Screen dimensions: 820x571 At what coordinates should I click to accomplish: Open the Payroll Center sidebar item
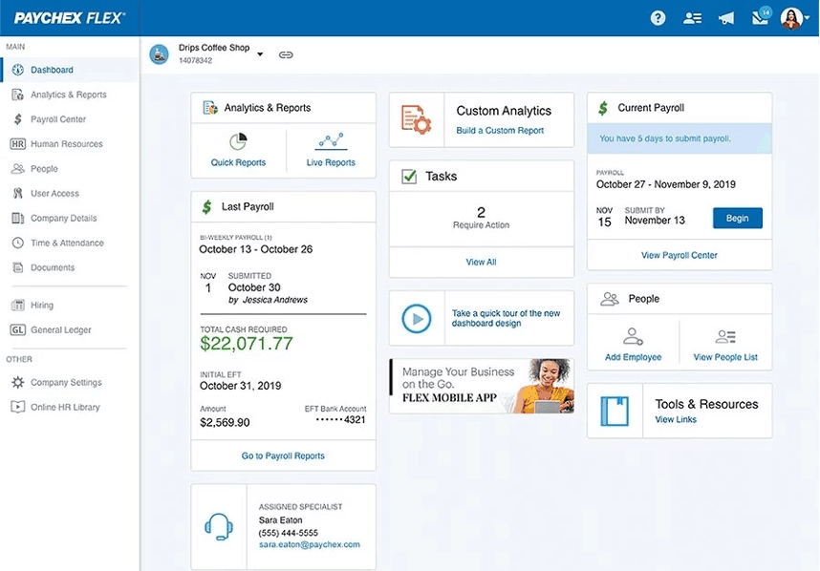tap(57, 118)
